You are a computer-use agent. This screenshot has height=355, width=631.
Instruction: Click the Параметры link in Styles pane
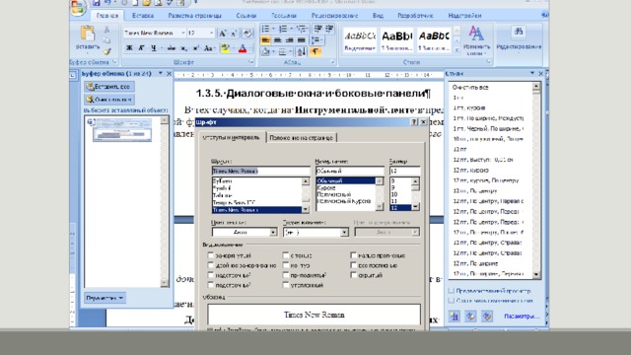[x=522, y=317]
